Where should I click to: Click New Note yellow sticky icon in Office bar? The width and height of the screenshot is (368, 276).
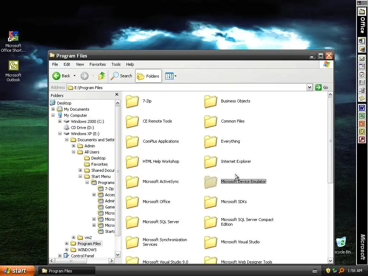(x=362, y=98)
